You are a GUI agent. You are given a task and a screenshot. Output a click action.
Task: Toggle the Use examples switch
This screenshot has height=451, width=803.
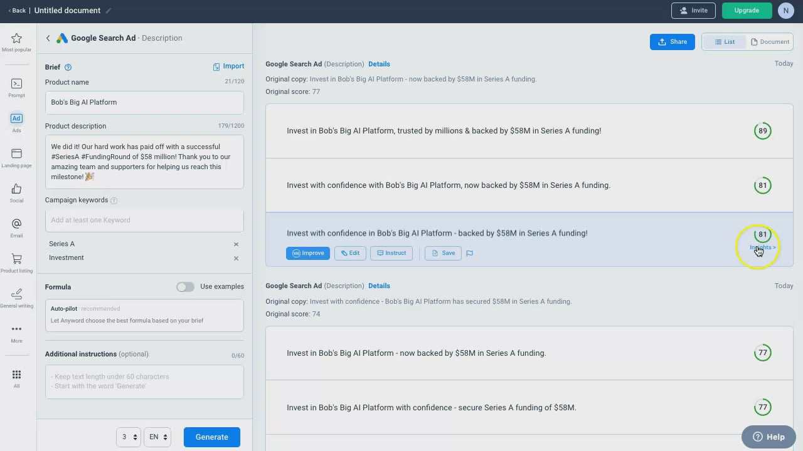[185, 287]
